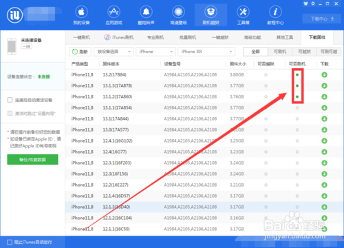Click the 固件版本 column header
344x248 pixels.
point(111,64)
